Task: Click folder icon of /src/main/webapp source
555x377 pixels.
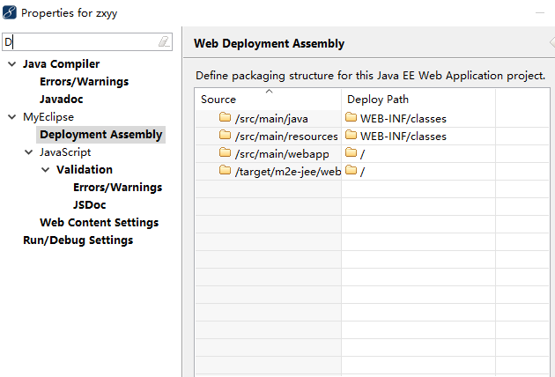Action: [225, 152]
